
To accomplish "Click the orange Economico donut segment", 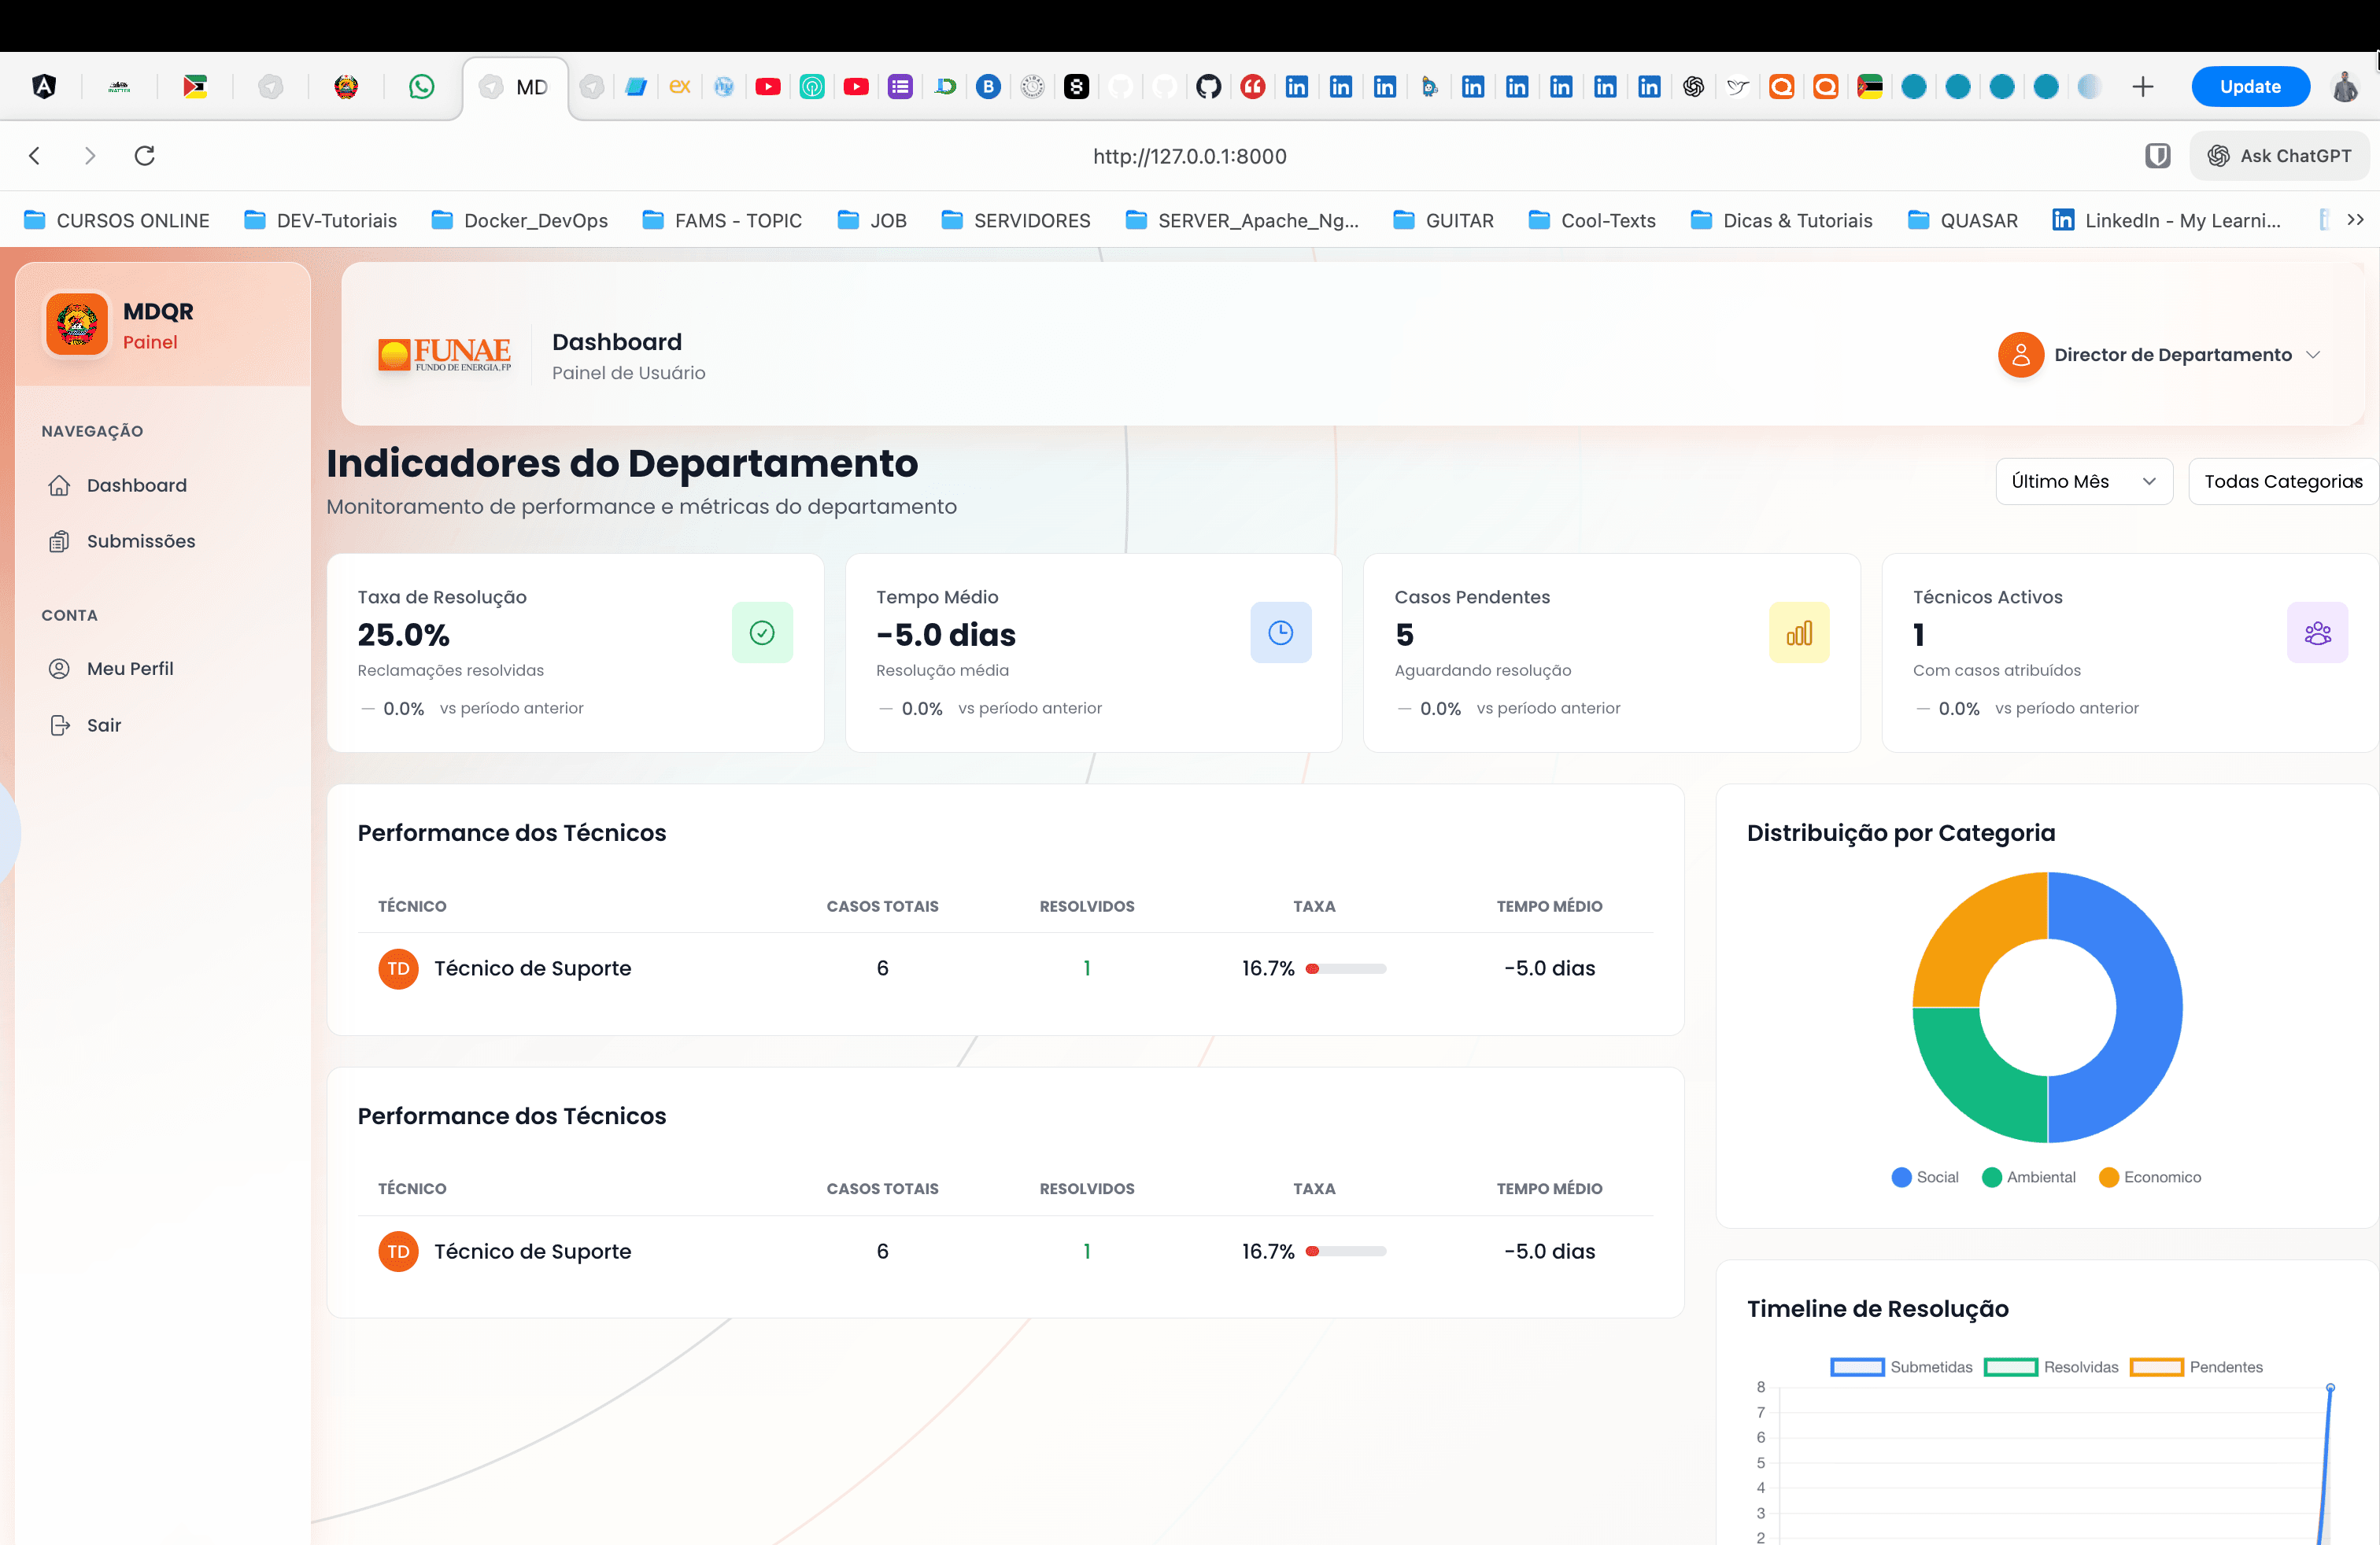I will point(1976,935).
